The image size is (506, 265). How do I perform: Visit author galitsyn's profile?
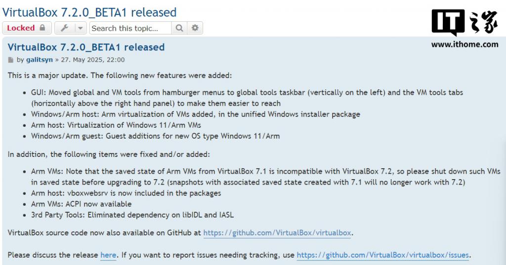point(40,60)
